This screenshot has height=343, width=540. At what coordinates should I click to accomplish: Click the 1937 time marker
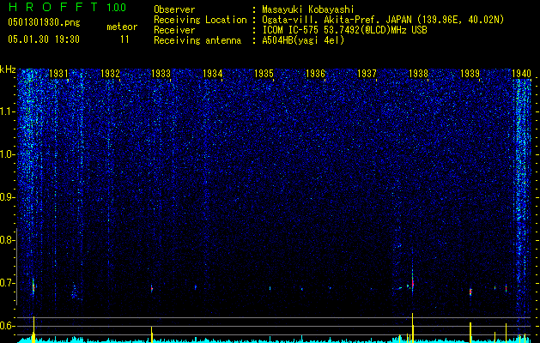[x=367, y=73]
